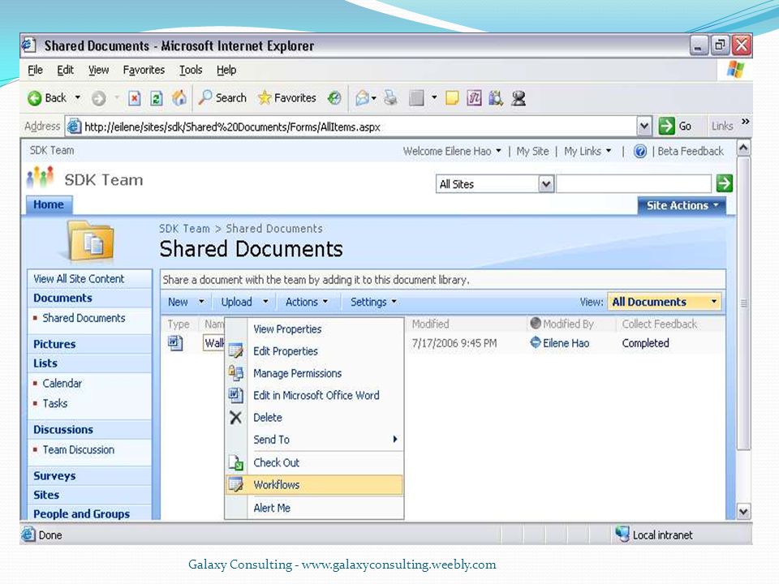Image resolution: width=779 pixels, height=584 pixels.
Task: Click the SharePoint search text box
Action: [634, 184]
